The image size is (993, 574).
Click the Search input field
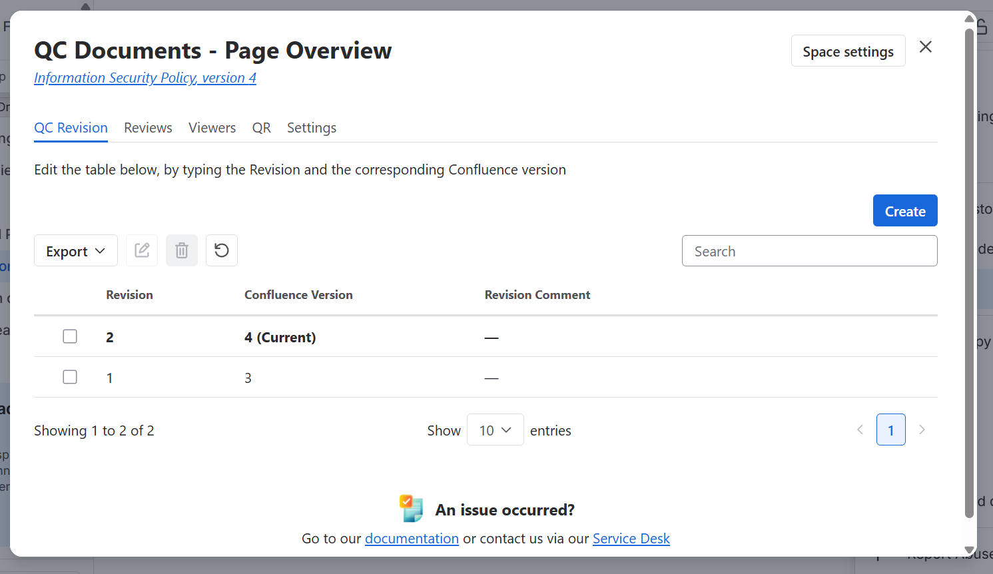[x=810, y=250]
